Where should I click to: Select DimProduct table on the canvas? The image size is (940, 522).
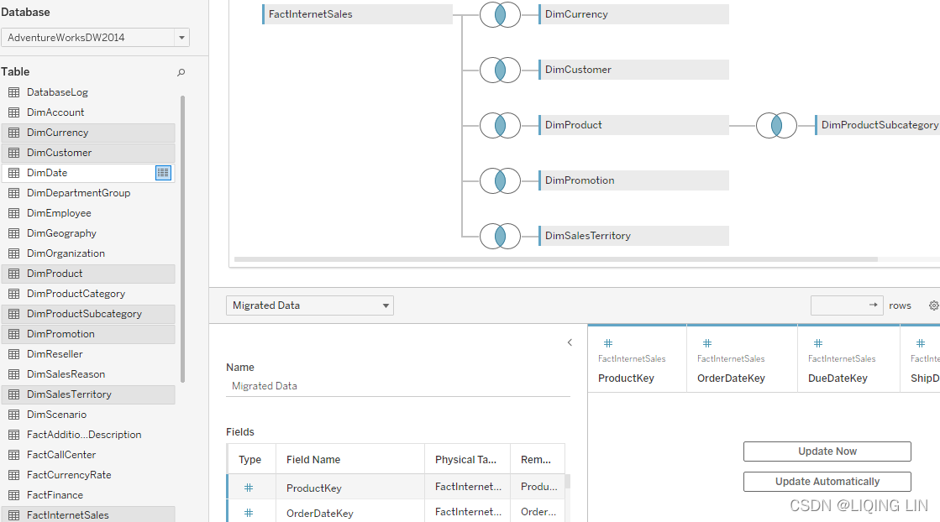tap(633, 125)
